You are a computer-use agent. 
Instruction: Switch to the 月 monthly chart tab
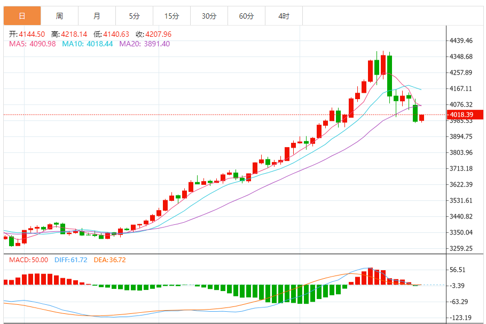97,16
